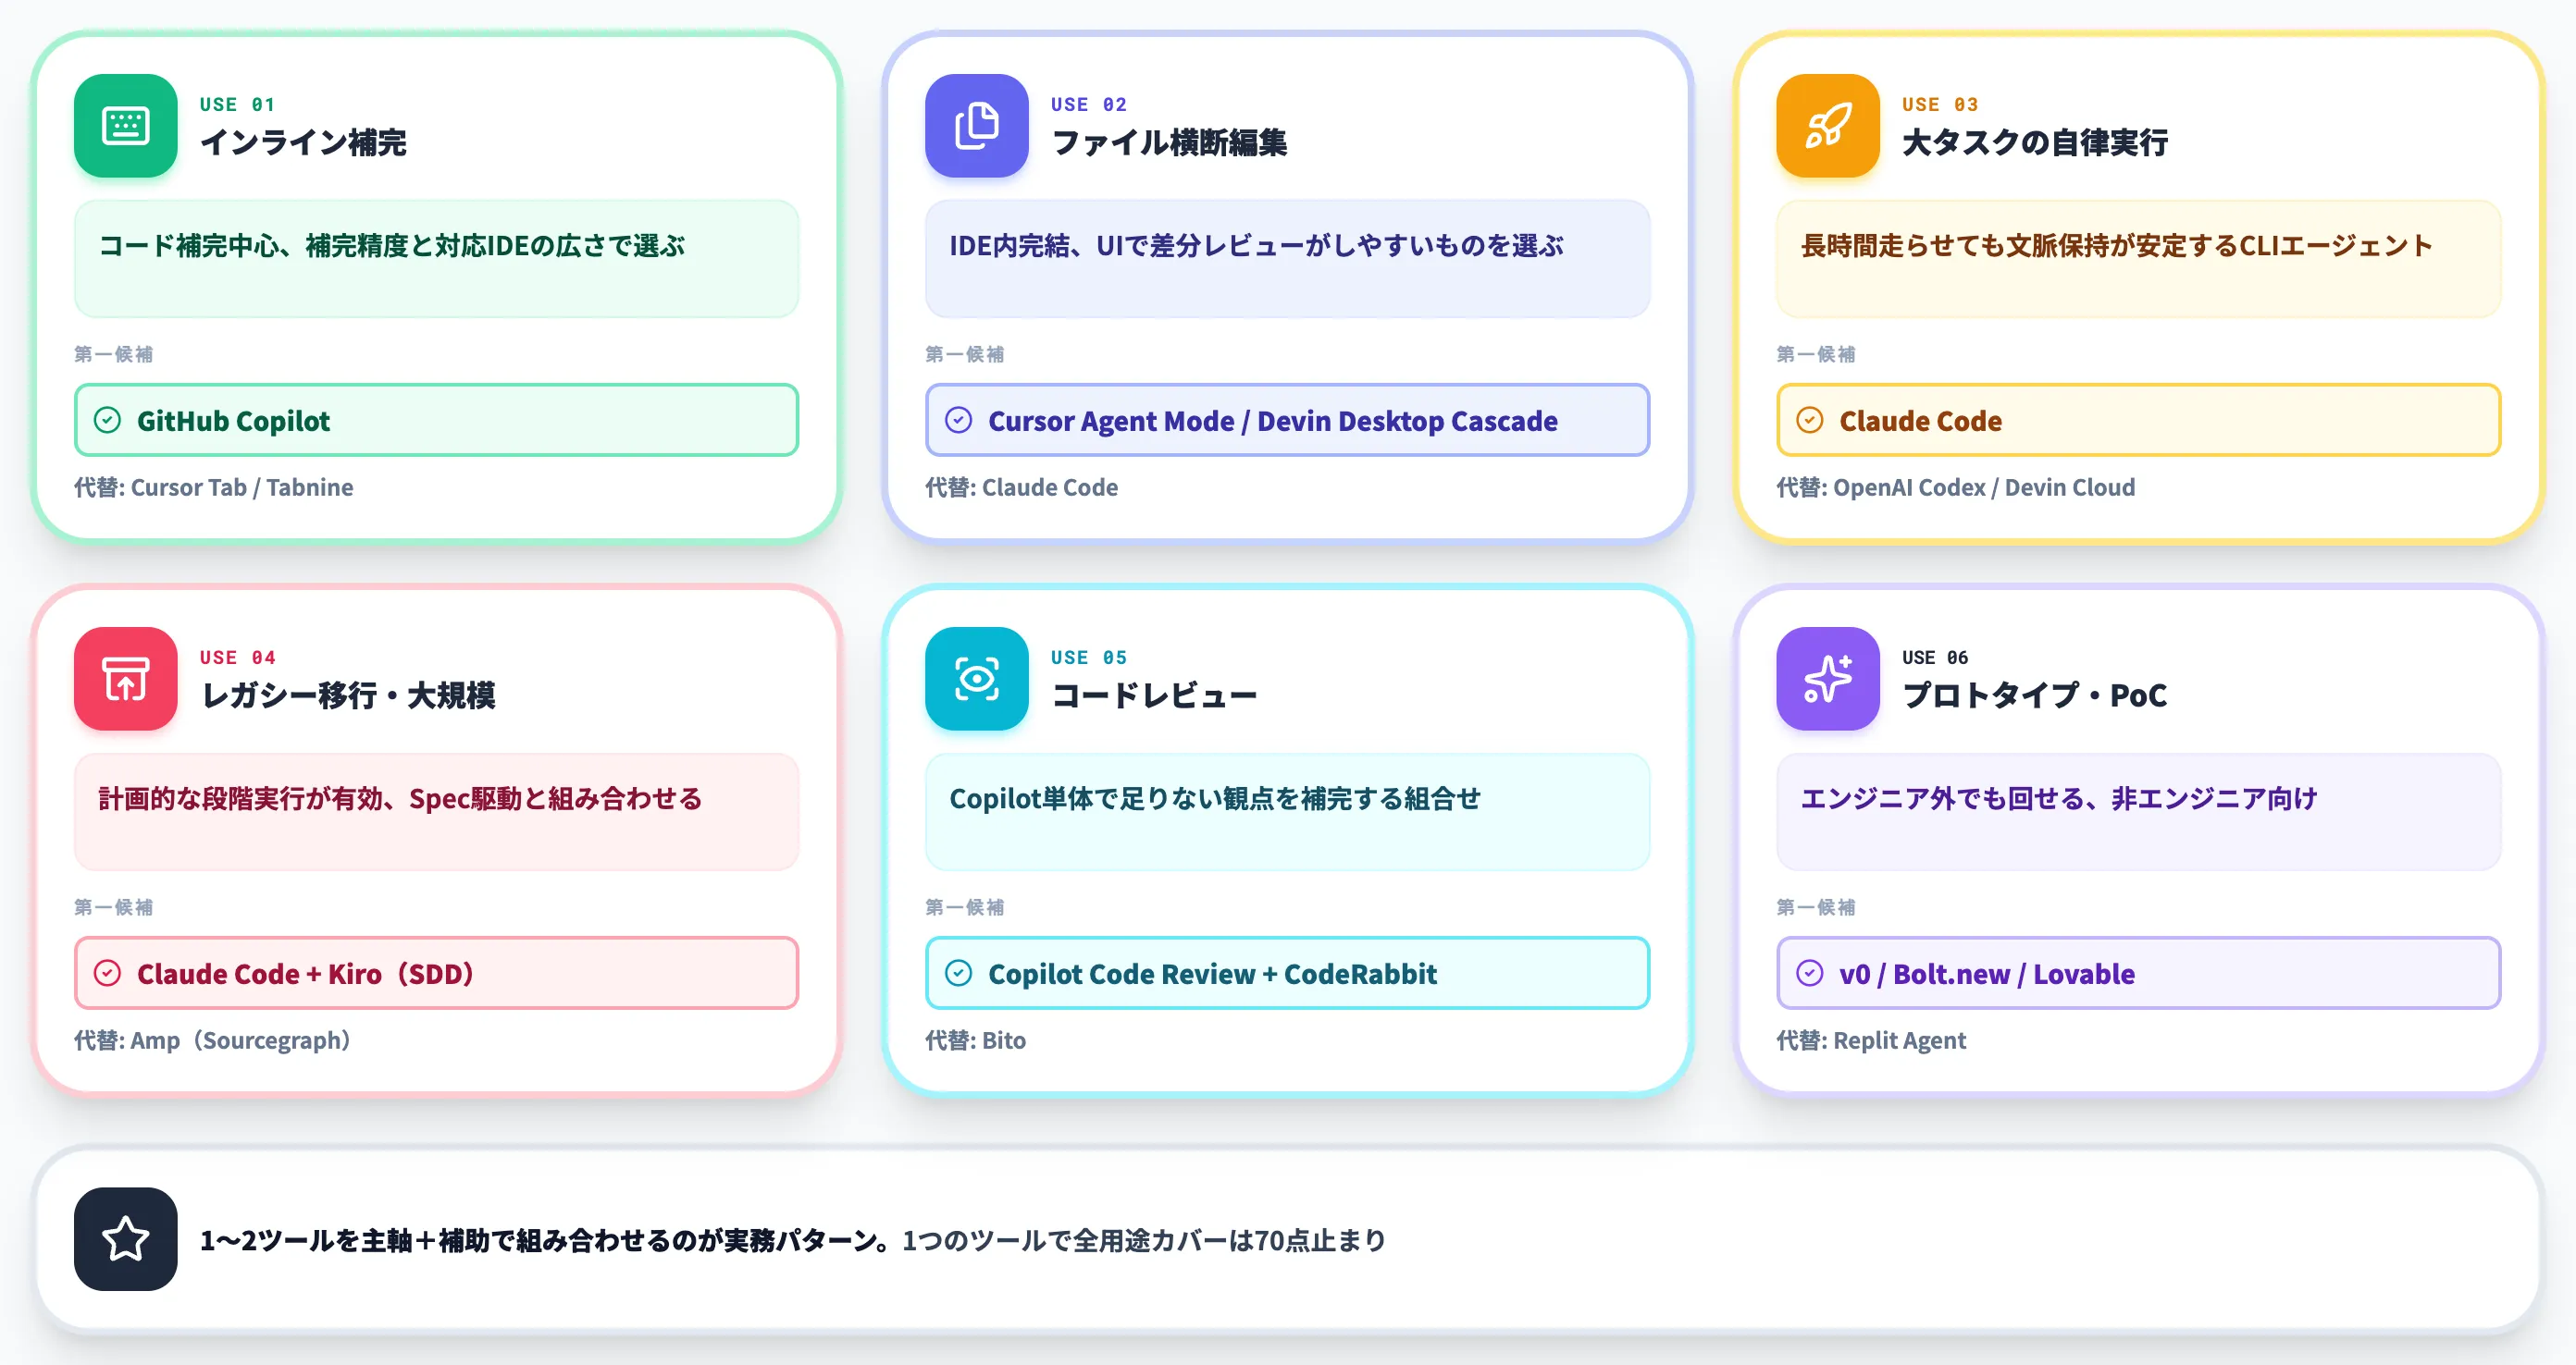Image resolution: width=2576 pixels, height=1365 pixels.
Task: Click the USE 04 label
Action: (x=237, y=657)
